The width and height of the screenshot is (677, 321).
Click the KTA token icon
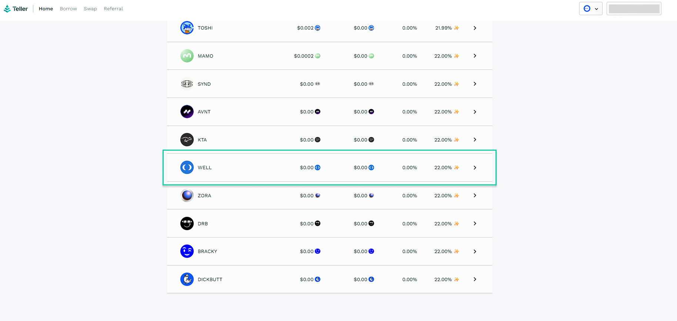[x=187, y=140]
